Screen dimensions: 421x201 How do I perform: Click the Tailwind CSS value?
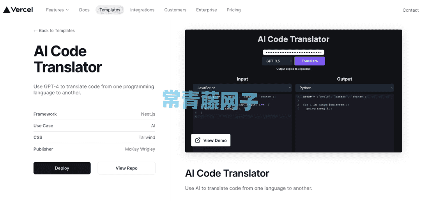coord(147,138)
